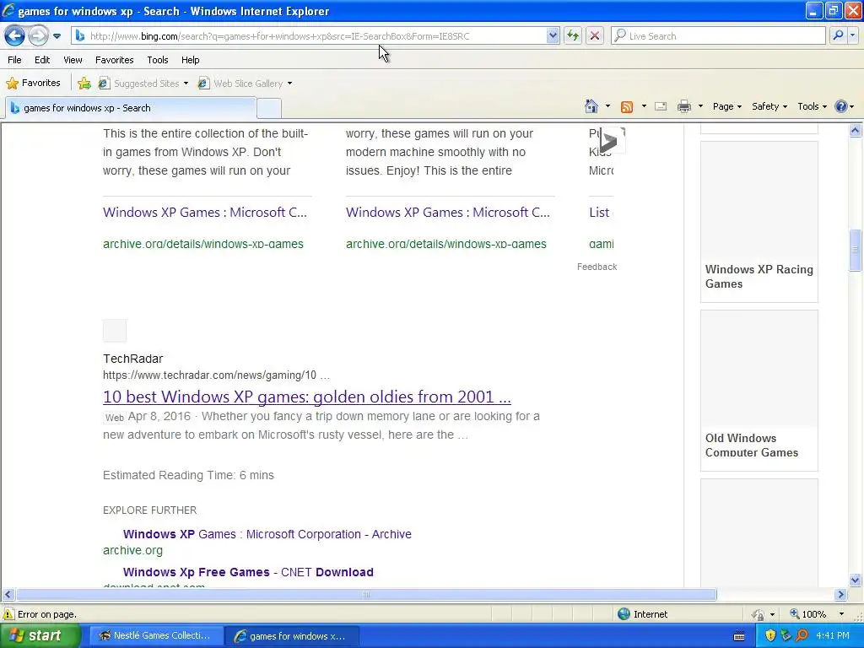This screenshot has height=648, width=864.
Task: Open the File menu
Action: (15, 60)
